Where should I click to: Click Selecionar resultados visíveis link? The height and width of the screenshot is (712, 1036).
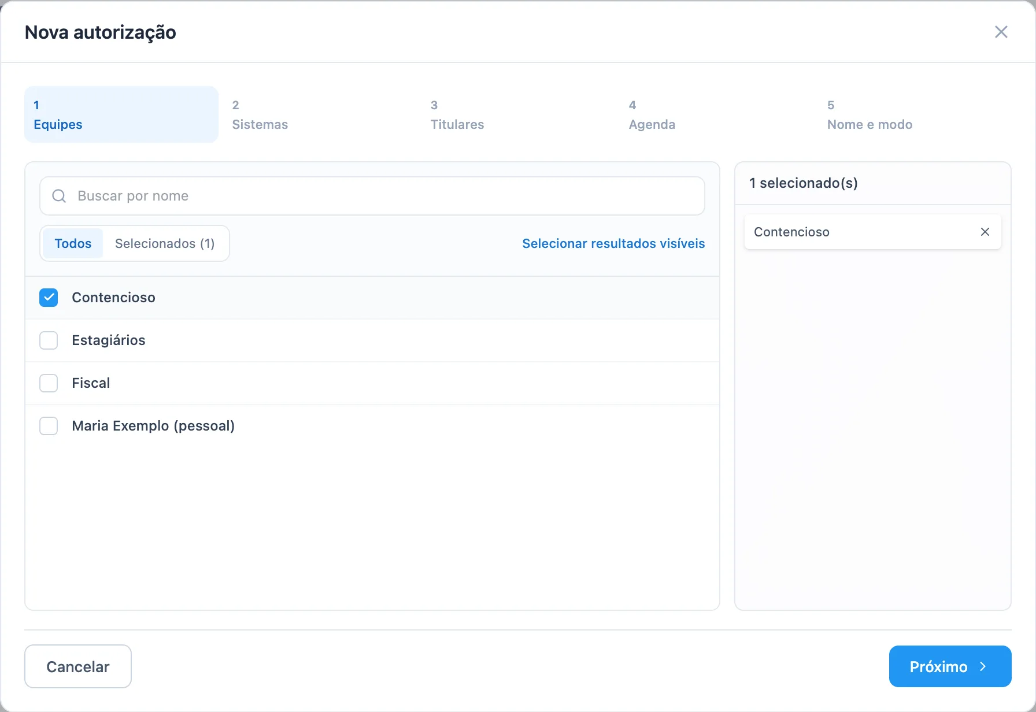click(x=613, y=243)
